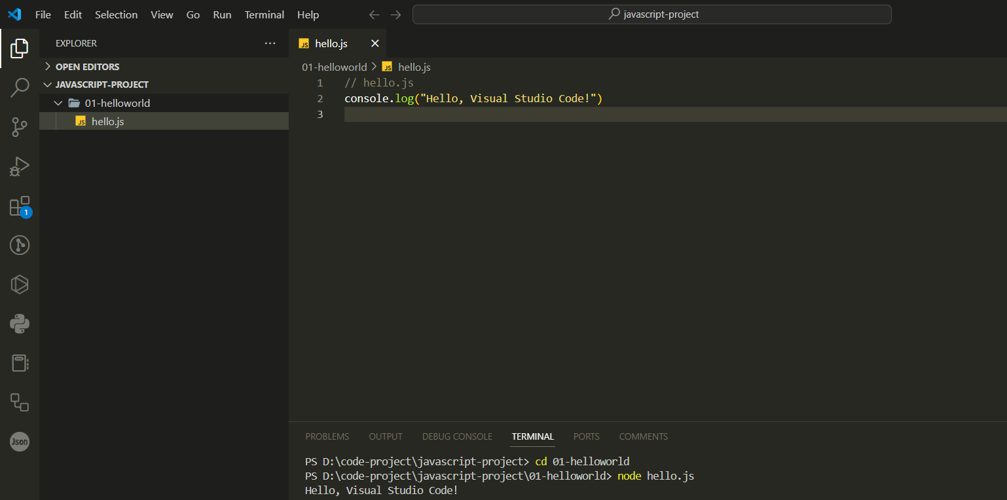Switch to the Comments panel tab
The width and height of the screenshot is (1007, 500).
[x=644, y=436]
